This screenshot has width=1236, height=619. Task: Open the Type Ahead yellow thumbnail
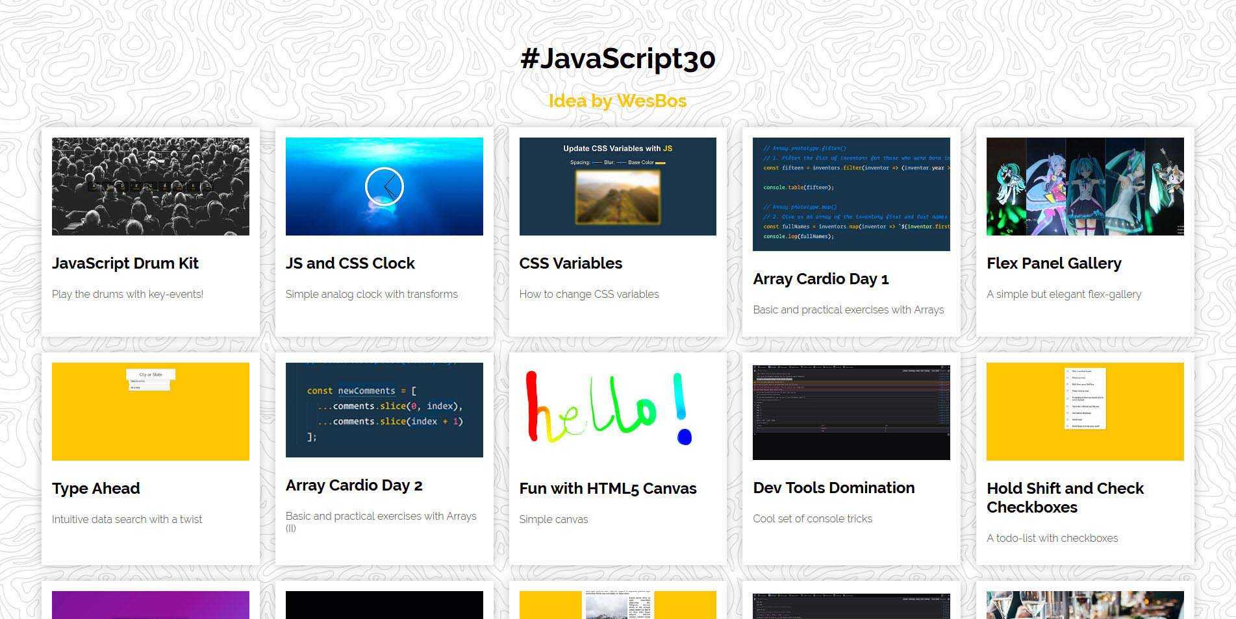coord(150,411)
